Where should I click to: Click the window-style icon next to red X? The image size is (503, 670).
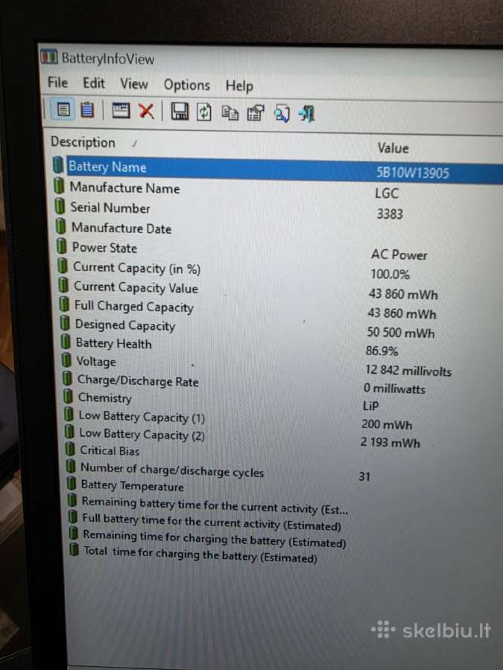121,111
